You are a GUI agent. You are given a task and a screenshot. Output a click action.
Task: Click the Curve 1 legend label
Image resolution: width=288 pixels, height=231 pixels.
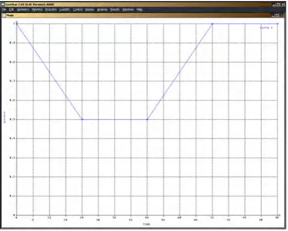pyautogui.click(x=266, y=27)
